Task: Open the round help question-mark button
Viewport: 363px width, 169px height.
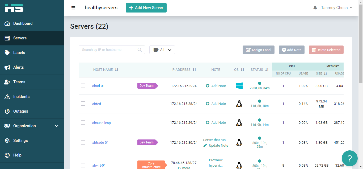Action: (x=350, y=158)
